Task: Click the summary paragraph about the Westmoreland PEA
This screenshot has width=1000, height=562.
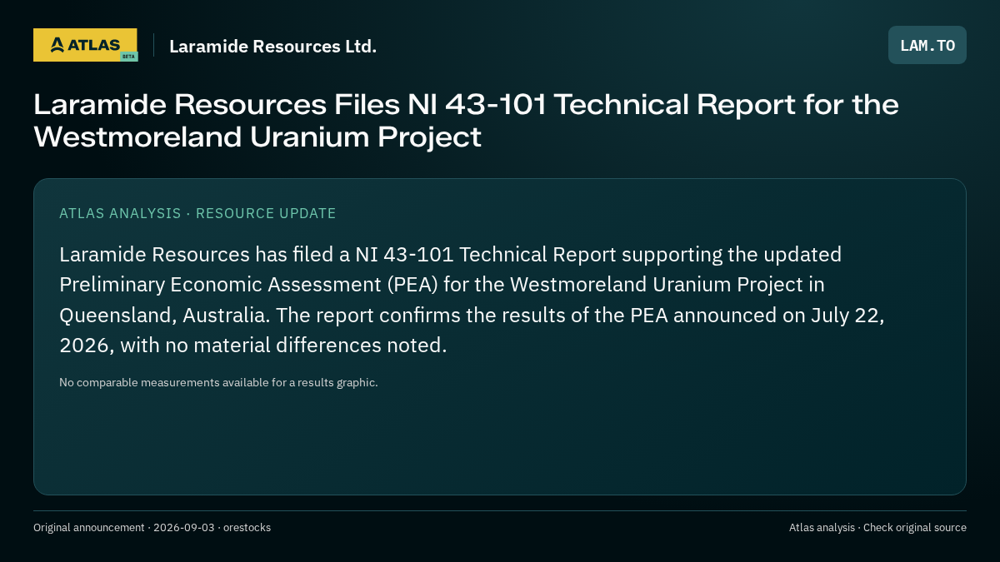Action: click(472, 300)
